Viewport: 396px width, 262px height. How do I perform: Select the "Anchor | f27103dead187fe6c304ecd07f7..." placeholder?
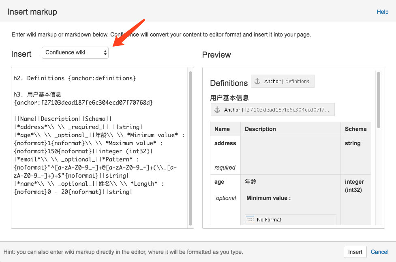(x=273, y=109)
